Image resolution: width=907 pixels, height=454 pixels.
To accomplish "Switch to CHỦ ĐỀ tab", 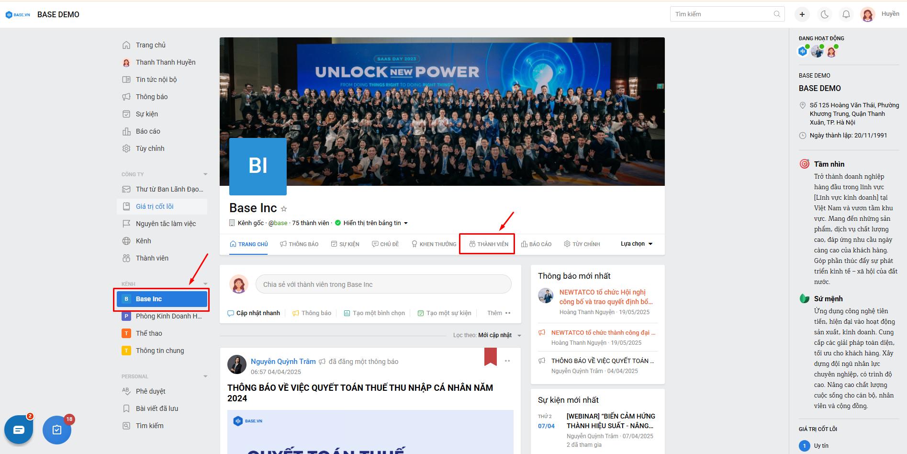I will (385, 244).
